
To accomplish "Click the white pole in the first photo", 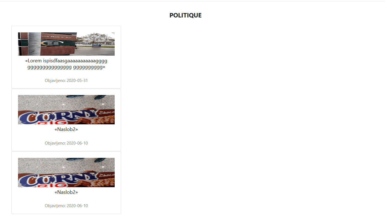I will [35, 44].
